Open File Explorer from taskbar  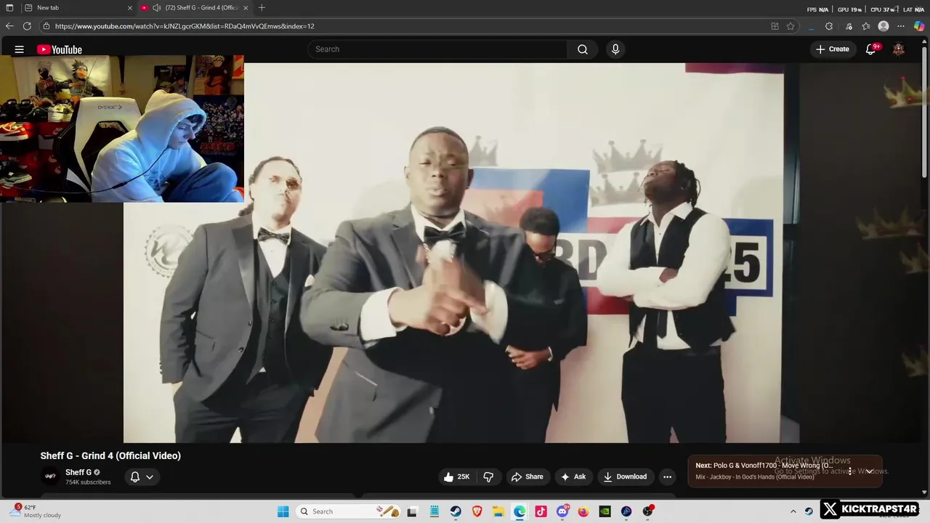498,511
